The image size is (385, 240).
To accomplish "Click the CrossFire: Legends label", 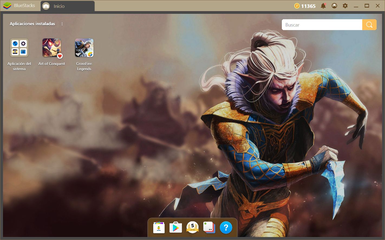I will coord(84,66).
